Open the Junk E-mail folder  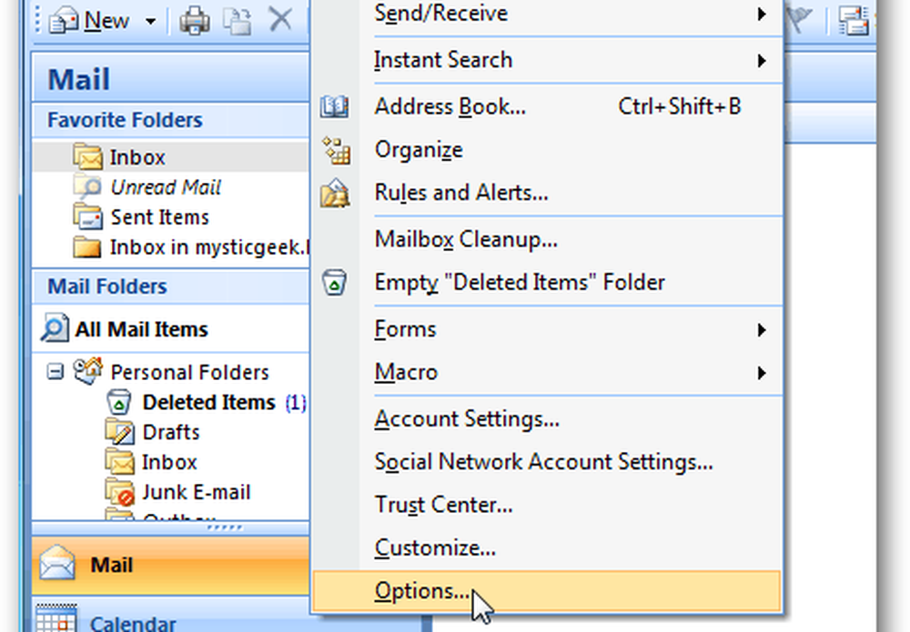tap(197, 492)
